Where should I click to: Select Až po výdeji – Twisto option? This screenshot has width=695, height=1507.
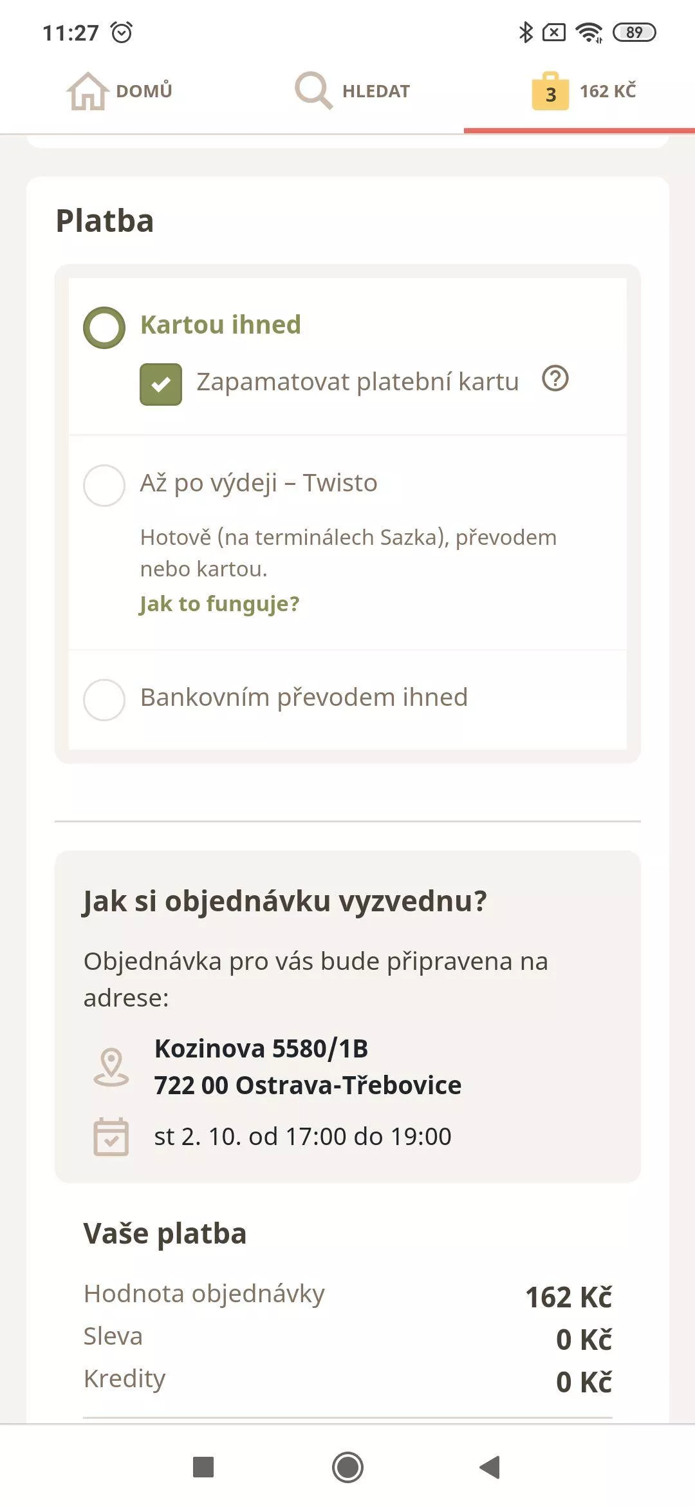tap(104, 486)
